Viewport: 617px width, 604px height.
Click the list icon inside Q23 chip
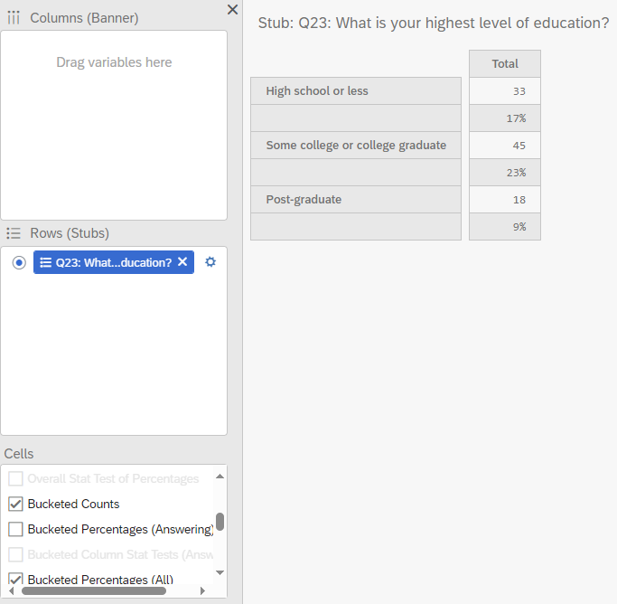[46, 262]
